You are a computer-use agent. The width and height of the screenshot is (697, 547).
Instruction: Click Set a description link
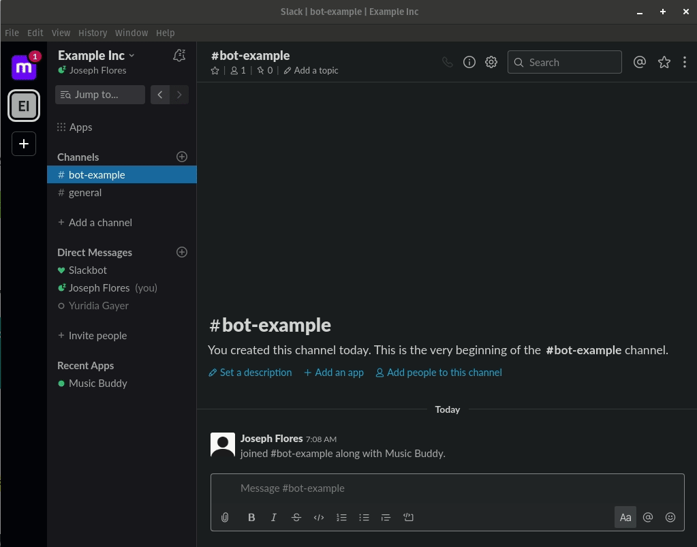250,373
